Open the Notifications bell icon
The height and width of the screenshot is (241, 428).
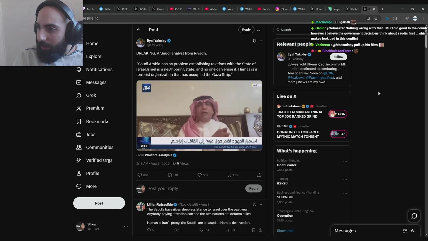[x=79, y=69]
